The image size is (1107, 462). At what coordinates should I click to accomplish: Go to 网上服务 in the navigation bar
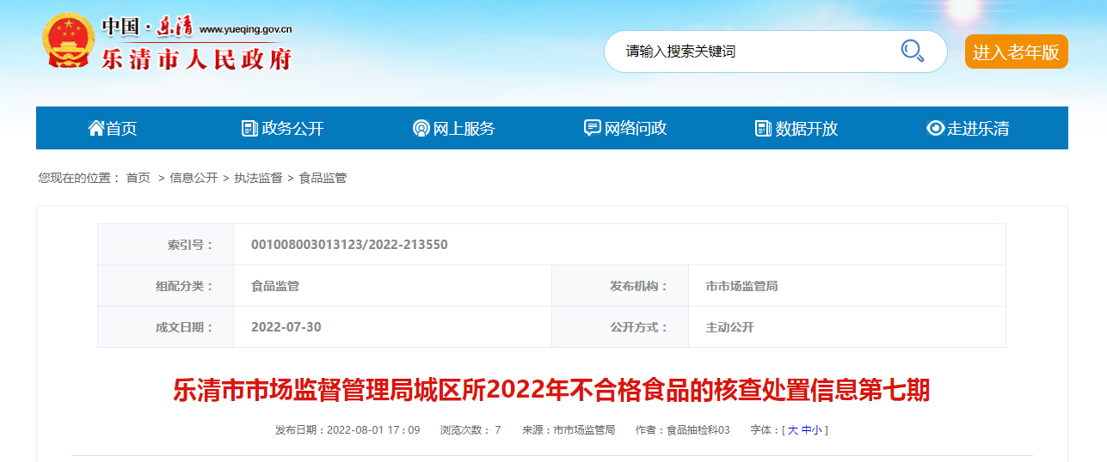click(x=464, y=129)
